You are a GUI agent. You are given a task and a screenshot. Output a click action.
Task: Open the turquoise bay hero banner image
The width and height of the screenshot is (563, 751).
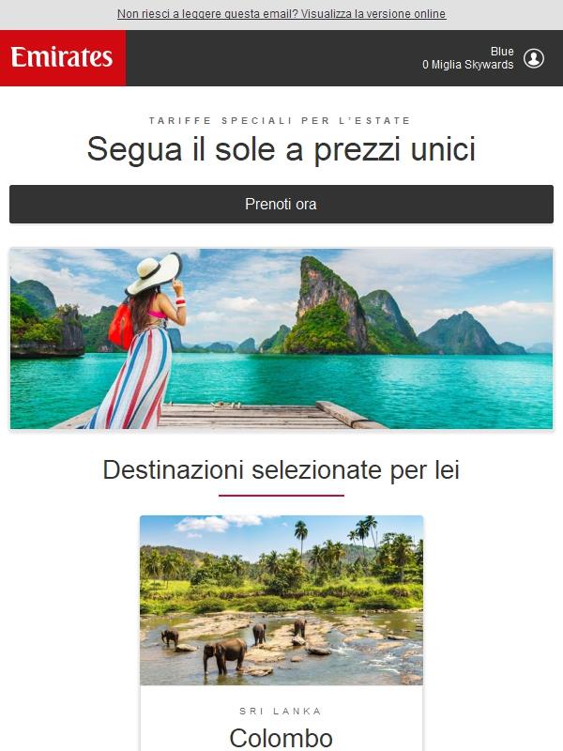point(281,338)
